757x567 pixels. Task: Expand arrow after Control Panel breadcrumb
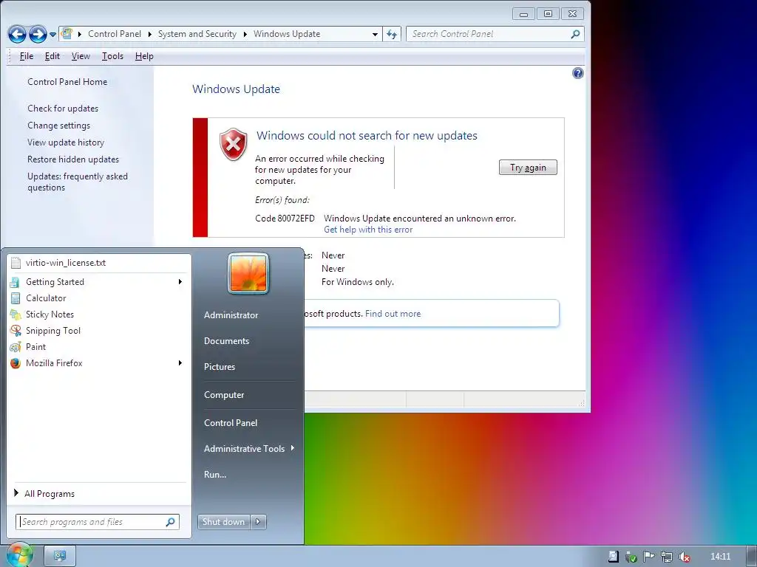point(149,34)
